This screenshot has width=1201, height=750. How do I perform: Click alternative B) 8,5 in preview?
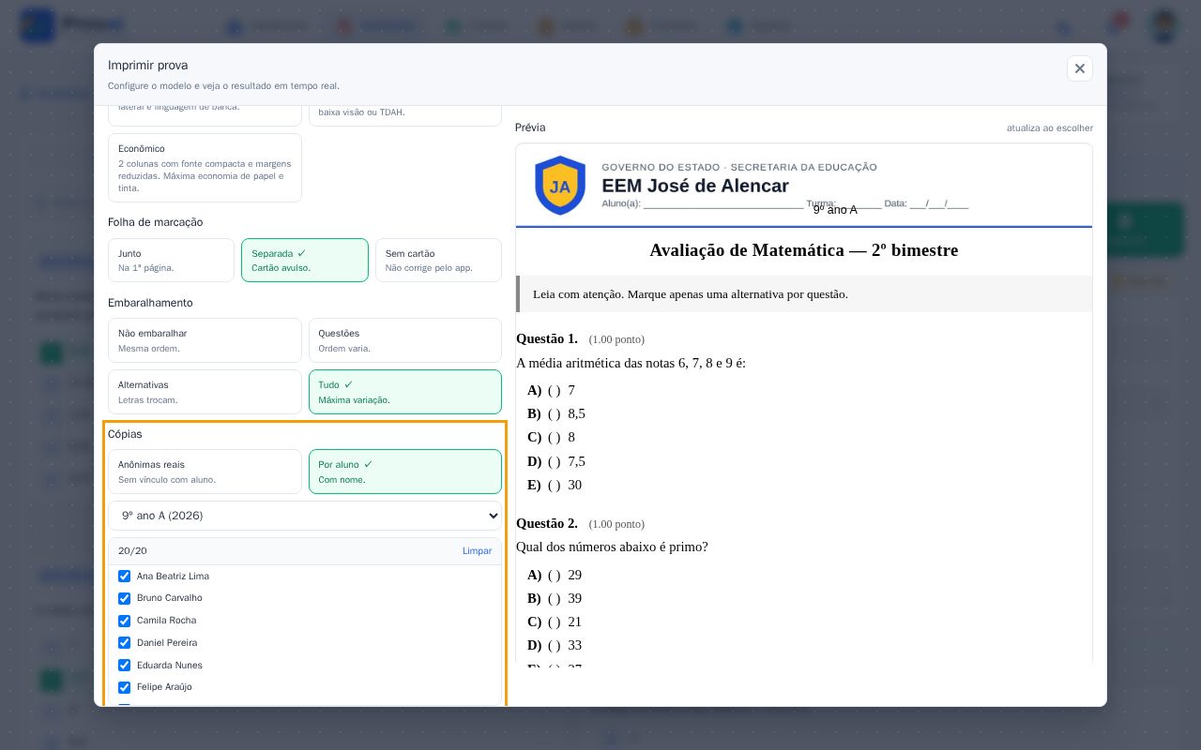[556, 413]
